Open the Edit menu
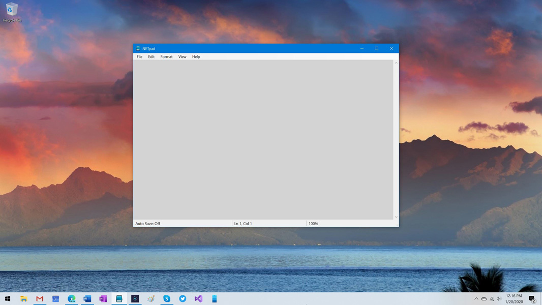Viewport: 542px width, 305px height. tap(152, 57)
